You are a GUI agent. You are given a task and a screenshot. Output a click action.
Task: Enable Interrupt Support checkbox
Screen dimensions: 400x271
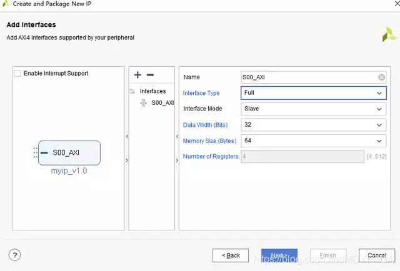(x=17, y=74)
